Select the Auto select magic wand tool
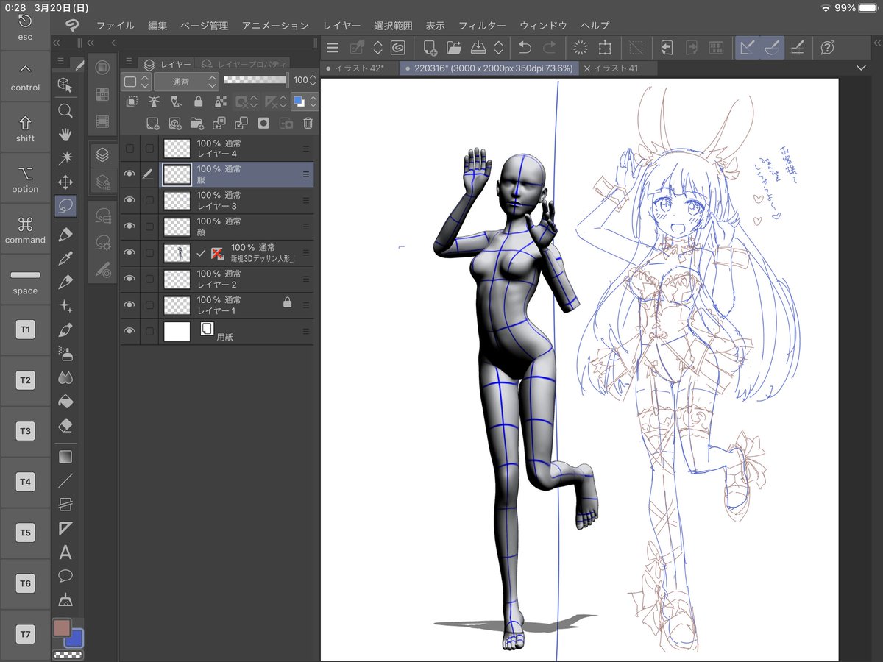The height and width of the screenshot is (662, 883). [x=65, y=158]
